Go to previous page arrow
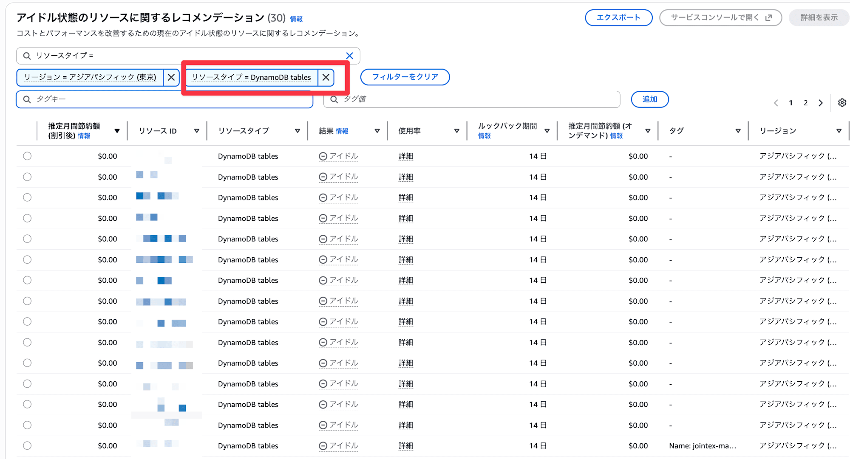The height and width of the screenshot is (459, 850). point(776,103)
